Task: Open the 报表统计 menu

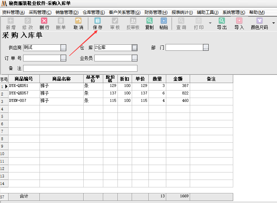Action: point(182,12)
